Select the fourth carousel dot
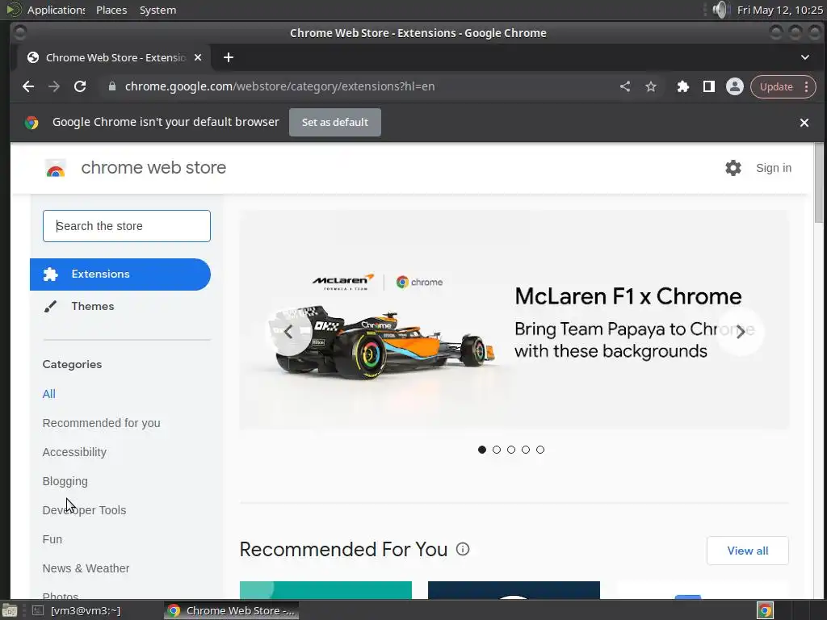This screenshot has width=827, height=620. [x=526, y=450]
